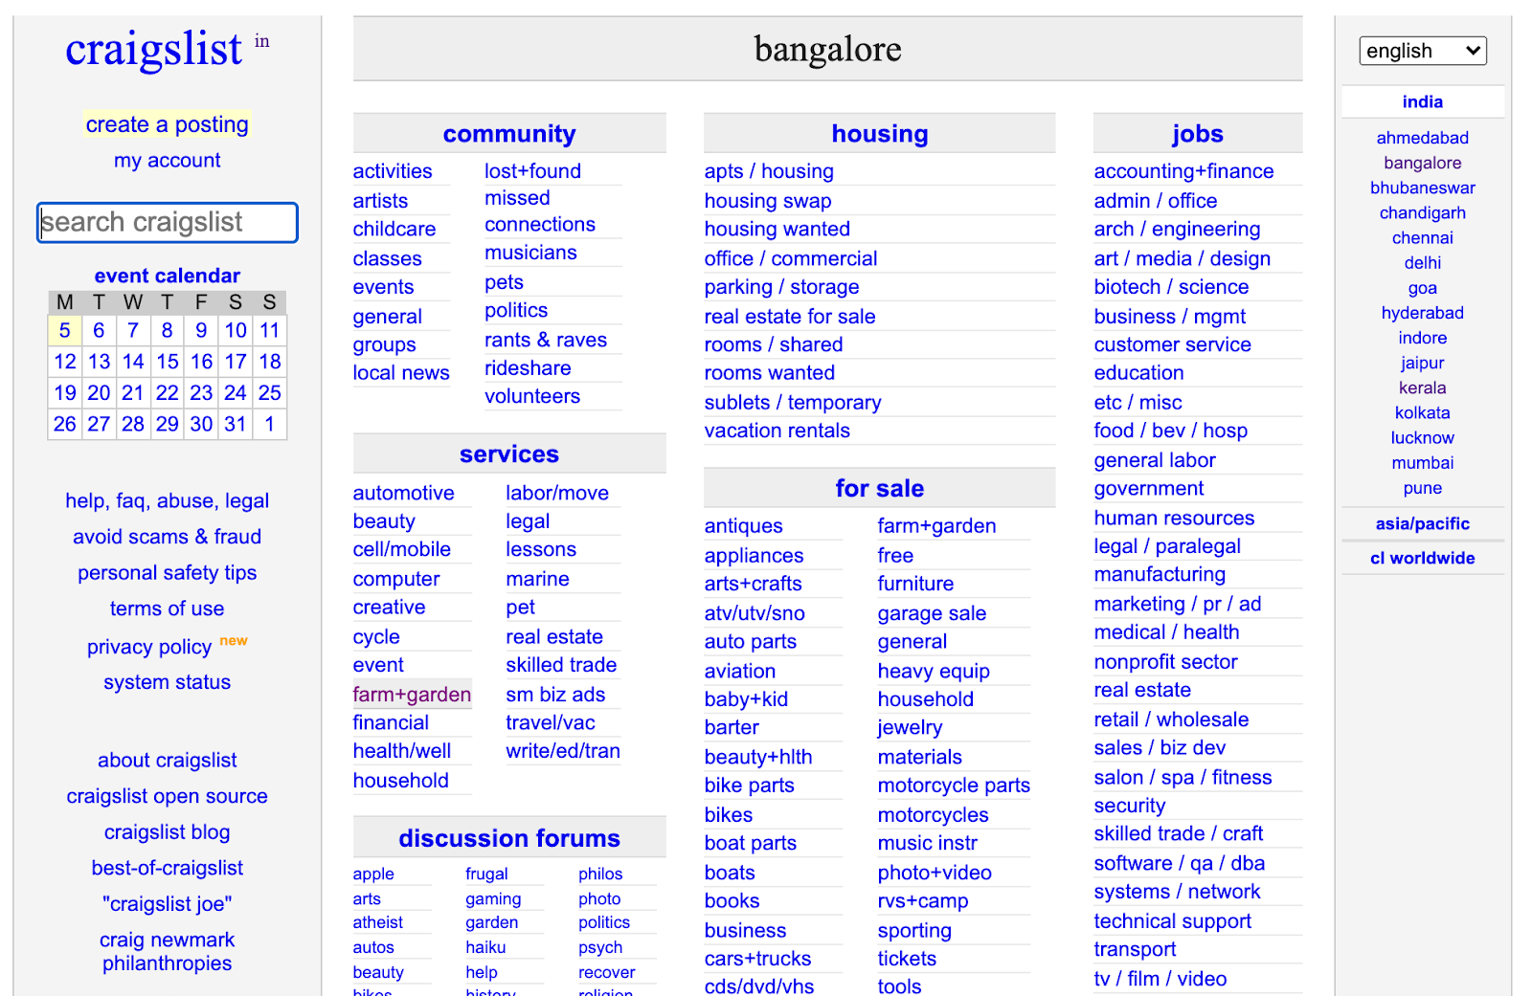1532x996 pixels.
Task: Open human resources jobs
Action: 1174,518
